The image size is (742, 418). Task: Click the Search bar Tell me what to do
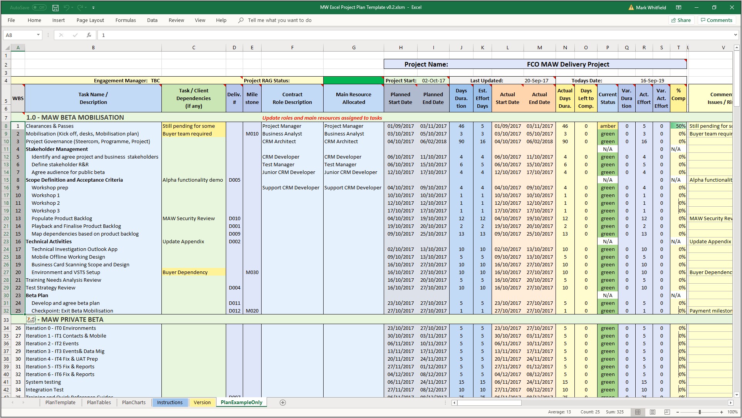(x=279, y=20)
